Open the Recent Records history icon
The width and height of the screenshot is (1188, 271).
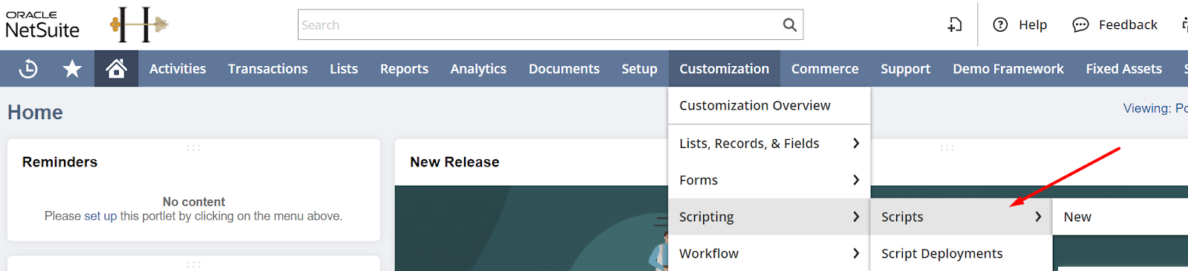[28, 69]
